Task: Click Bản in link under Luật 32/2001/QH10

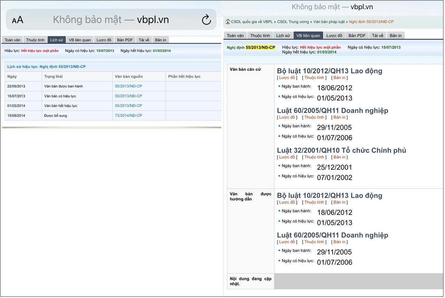Action: [x=340, y=157]
